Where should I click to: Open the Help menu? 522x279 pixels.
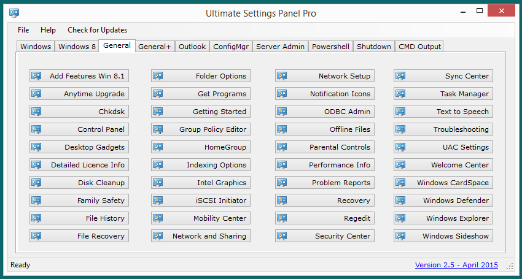click(48, 30)
